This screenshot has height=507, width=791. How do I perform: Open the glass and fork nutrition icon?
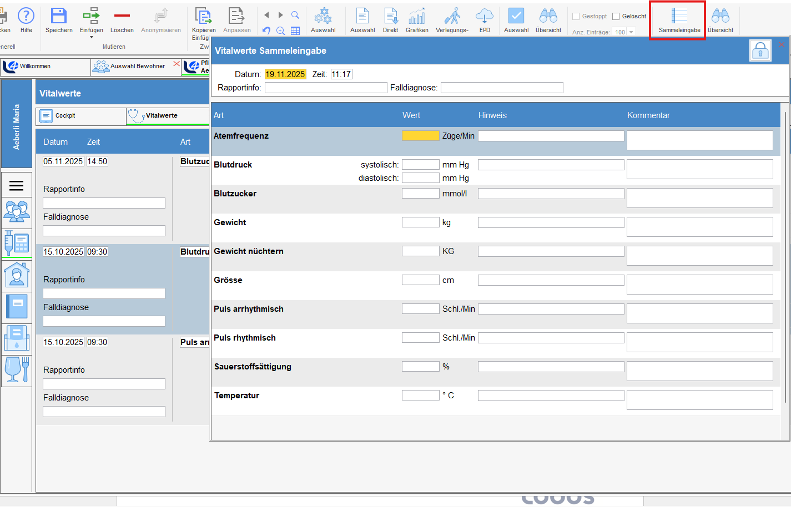[17, 369]
